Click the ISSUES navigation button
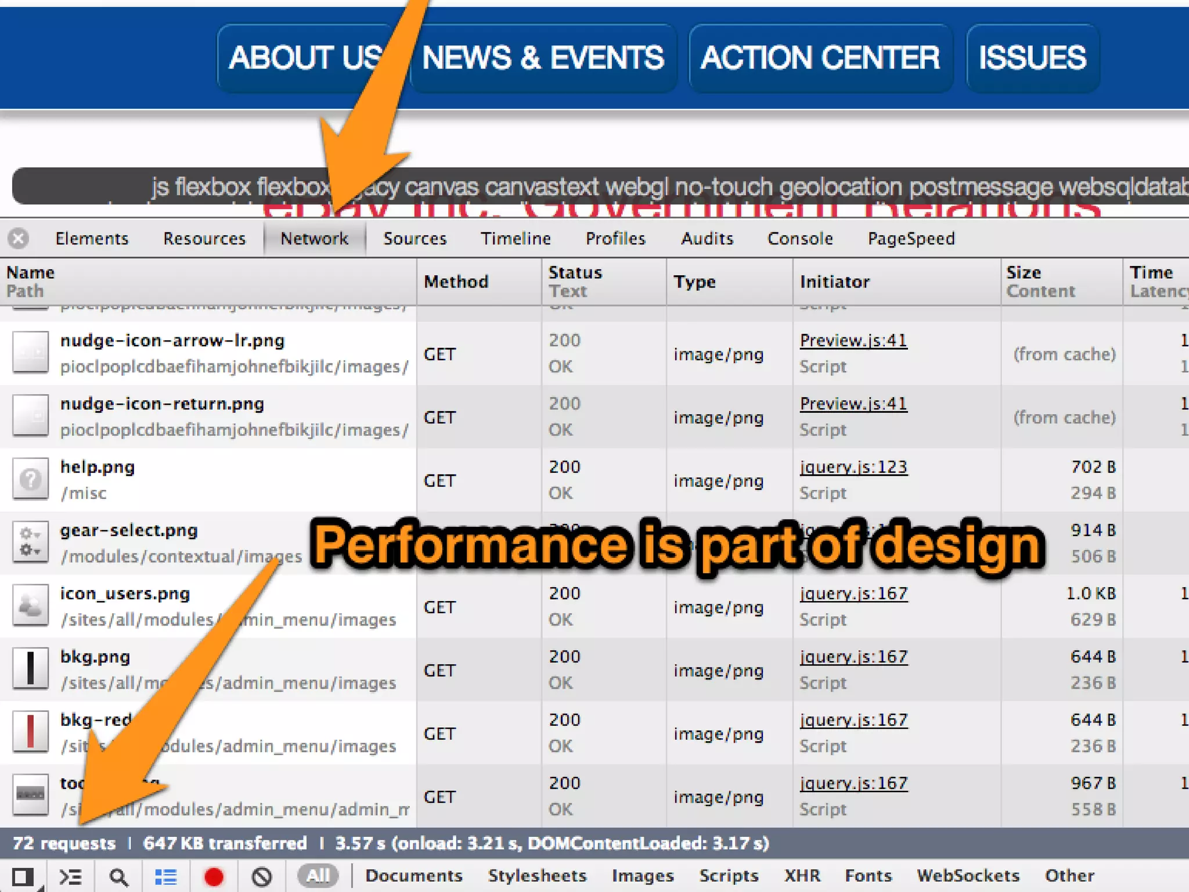The height and width of the screenshot is (892, 1189). [x=1032, y=58]
